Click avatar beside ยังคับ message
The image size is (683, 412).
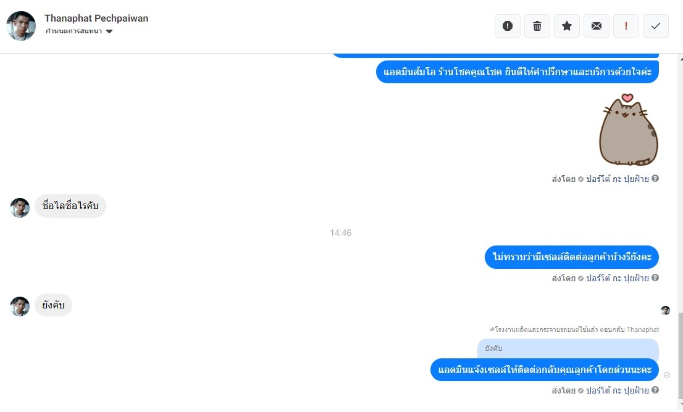click(20, 307)
